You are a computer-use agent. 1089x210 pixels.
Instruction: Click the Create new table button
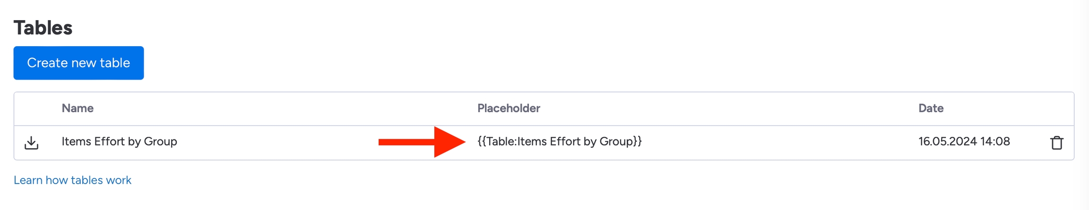[x=78, y=63]
